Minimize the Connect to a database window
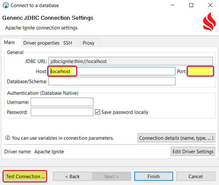Viewport: 219px width, 185px height. (173, 5)
